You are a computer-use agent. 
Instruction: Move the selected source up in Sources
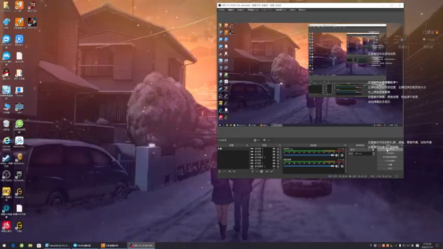point(267,172)
